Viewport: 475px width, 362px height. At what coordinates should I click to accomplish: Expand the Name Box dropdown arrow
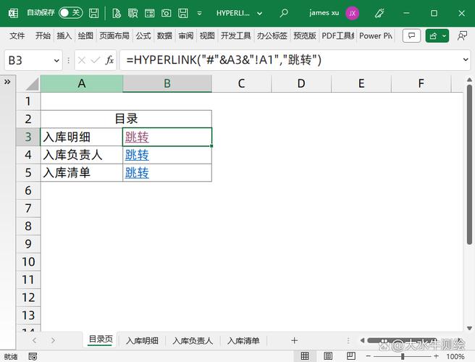tap(56, 61)
